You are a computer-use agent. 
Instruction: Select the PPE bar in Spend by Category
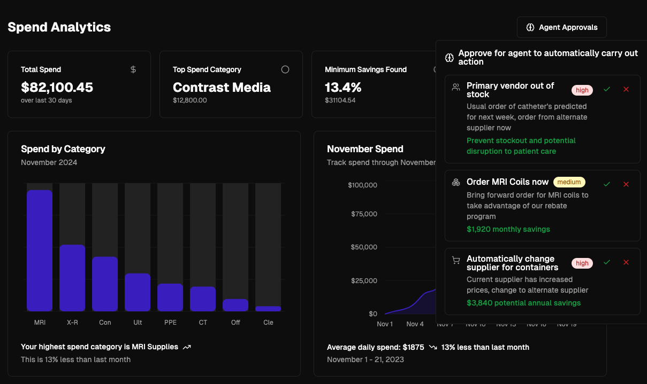(x=170, y=297)
